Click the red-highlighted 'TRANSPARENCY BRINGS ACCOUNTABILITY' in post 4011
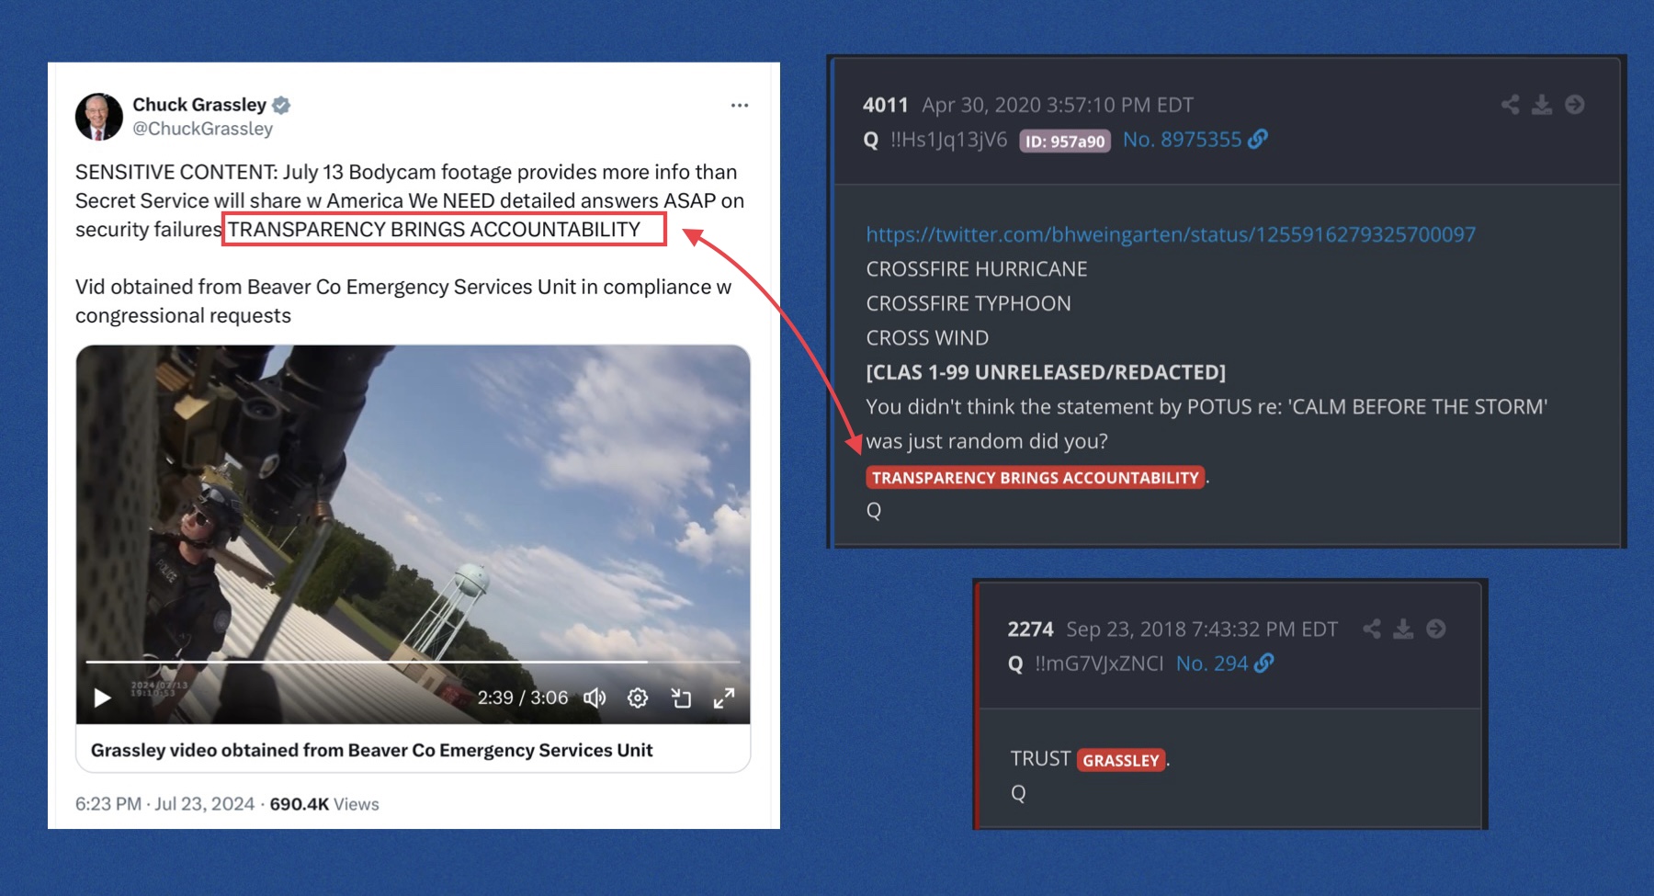This screenshot has height=896, width=1654. (1036, 478)
